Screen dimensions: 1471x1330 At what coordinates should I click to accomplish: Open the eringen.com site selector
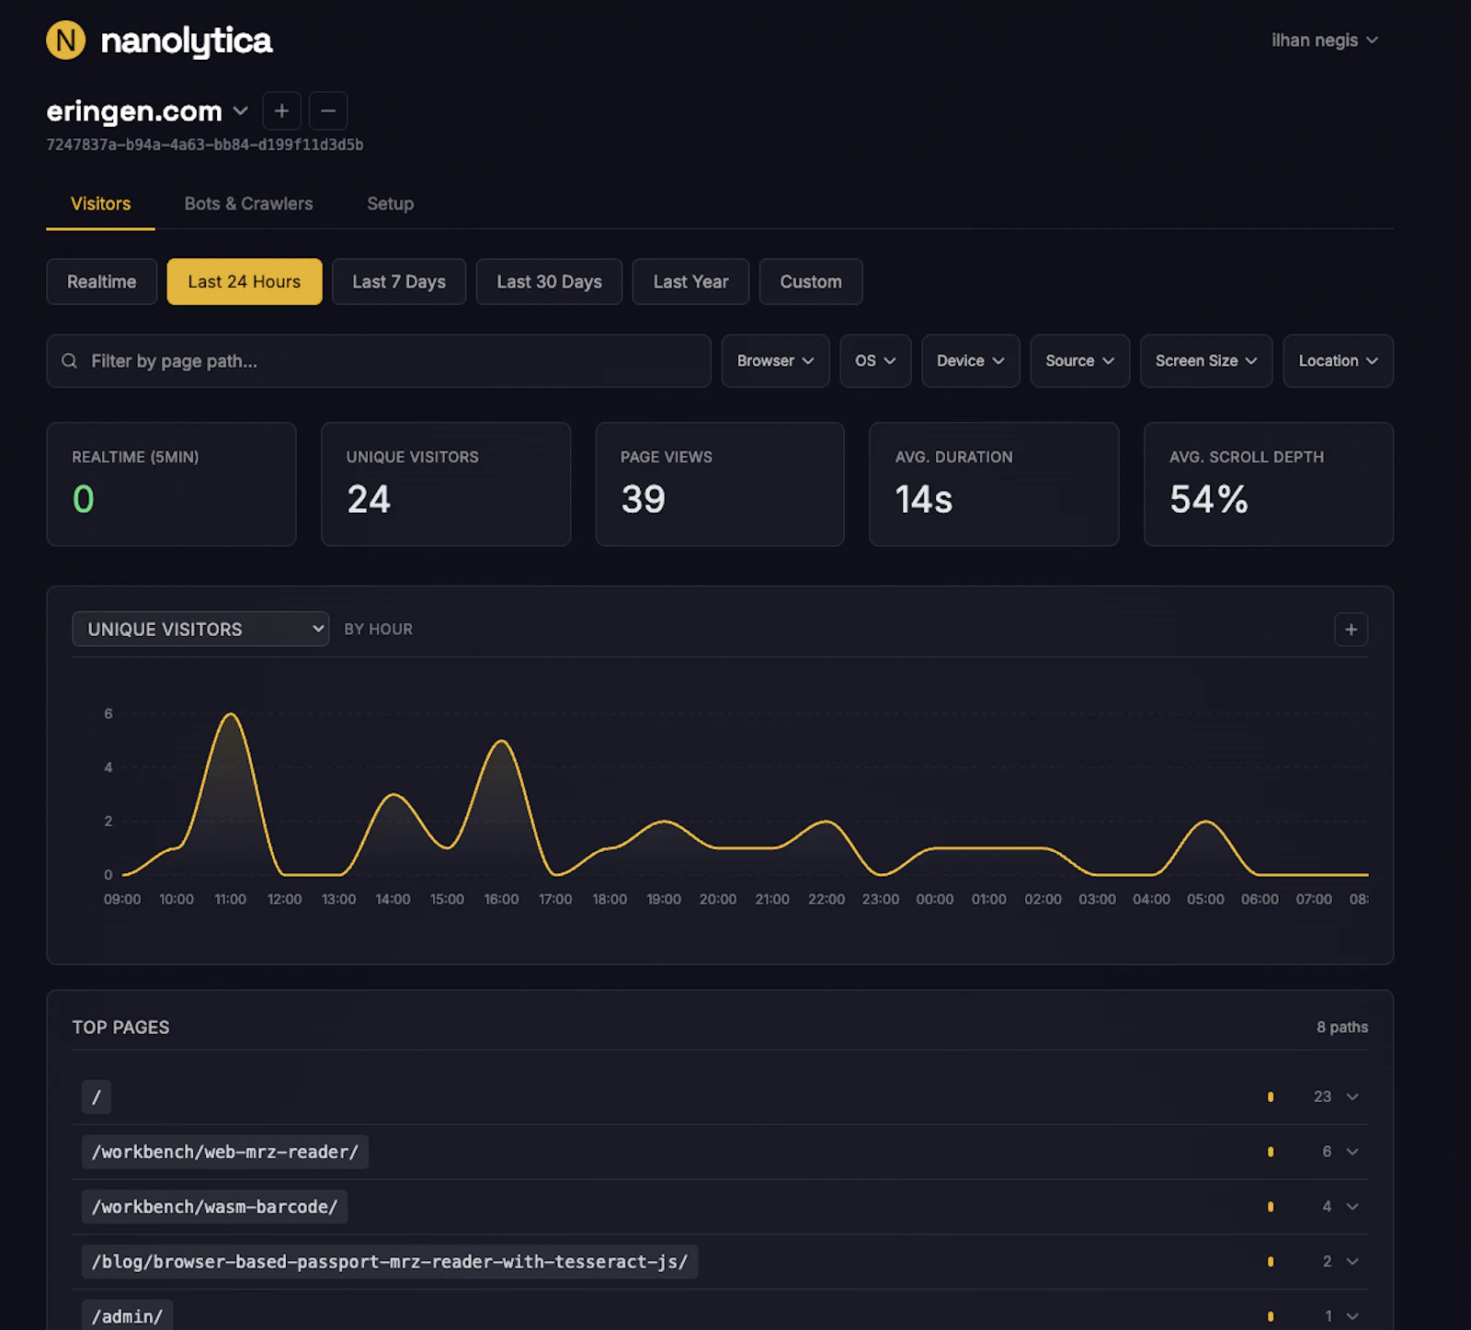240,110
